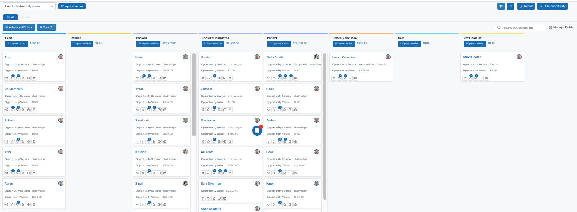This screenshot has width=577, height=212.
Task: Open the blue floating chat widget bubble
Action: point(257,131)
